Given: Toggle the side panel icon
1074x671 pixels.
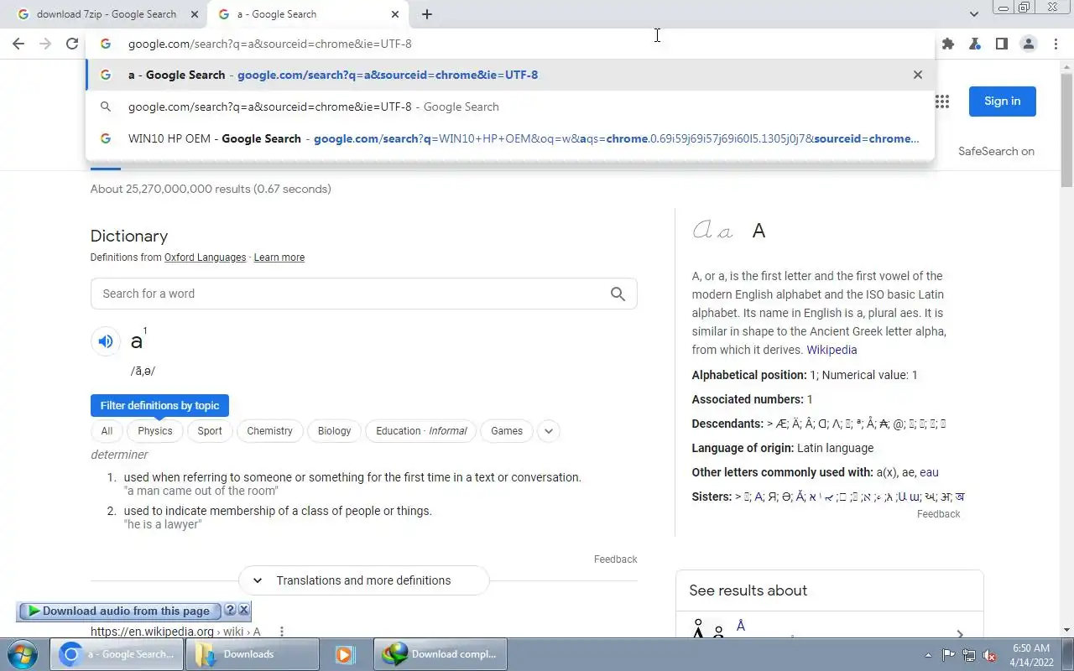Looking at the screenshot, I should click(1001, 44).
